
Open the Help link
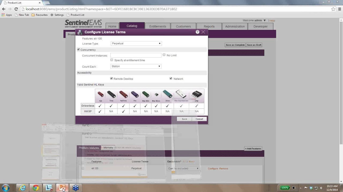(272, 21)
